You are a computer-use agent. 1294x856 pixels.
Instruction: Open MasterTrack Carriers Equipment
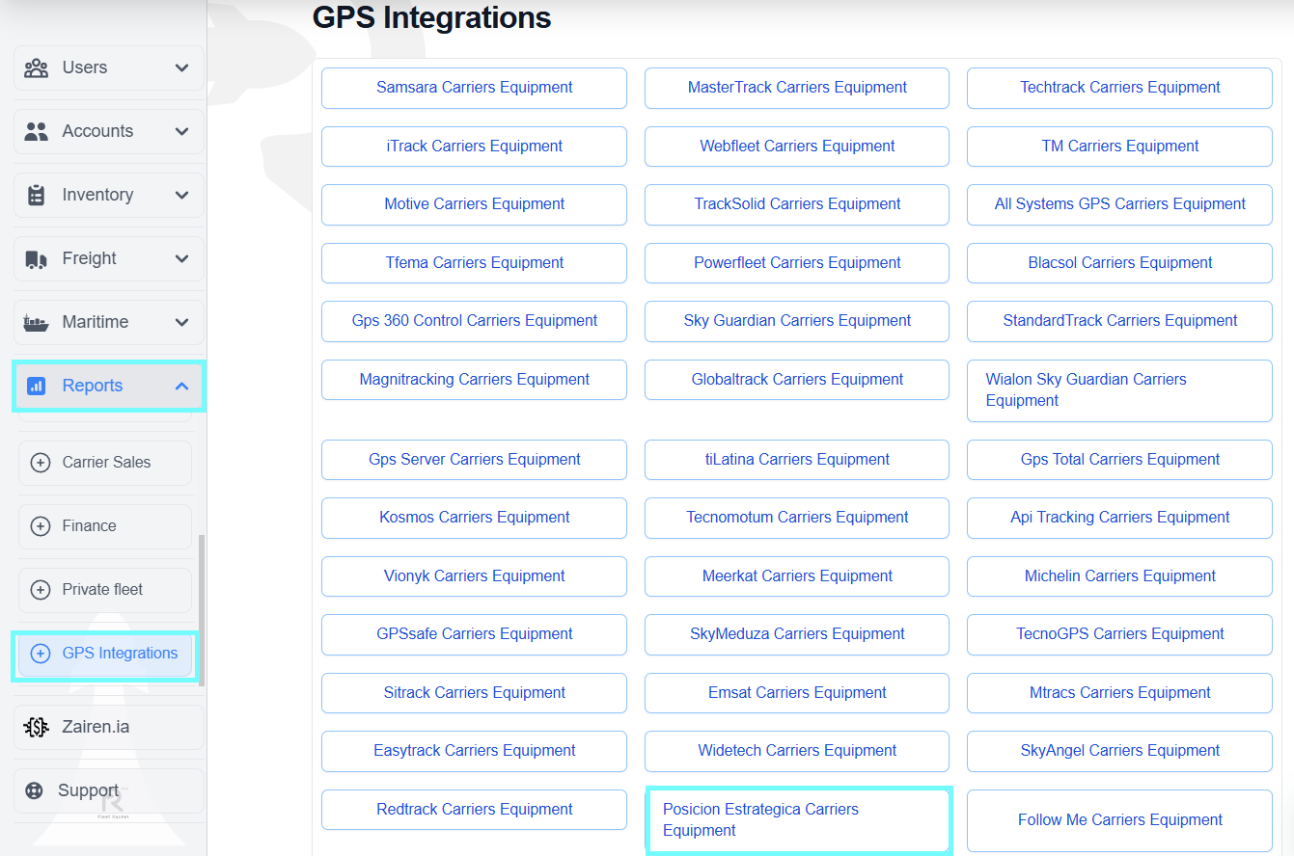point(797,88)
